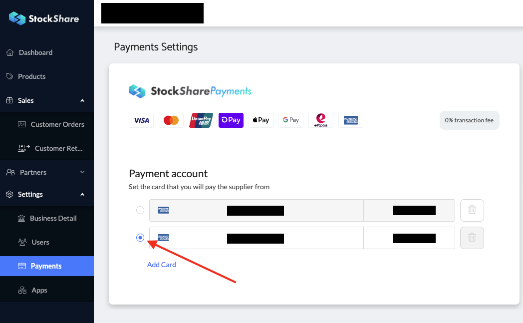523x323 pixels.
Task: Click the StockShare logo in sidebar
Action: coord(44,18)
